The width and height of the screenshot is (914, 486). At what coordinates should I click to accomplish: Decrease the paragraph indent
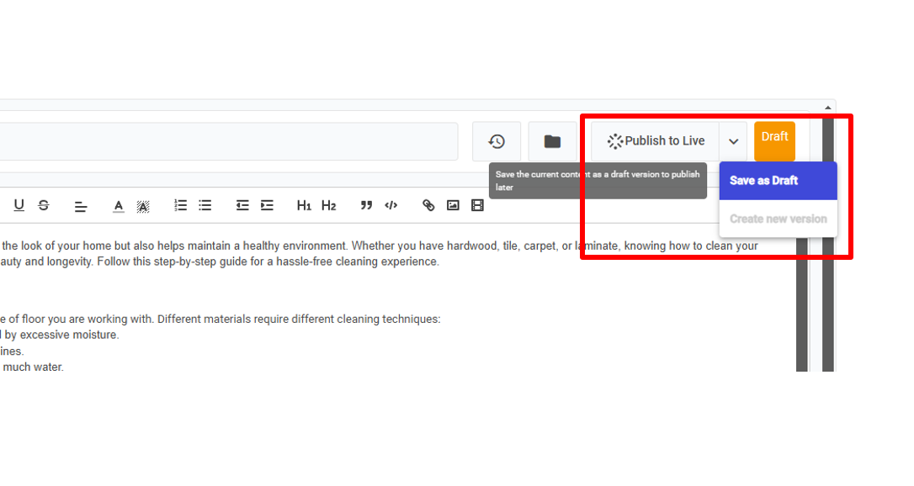pyautogui.click(x=242, y=205)
